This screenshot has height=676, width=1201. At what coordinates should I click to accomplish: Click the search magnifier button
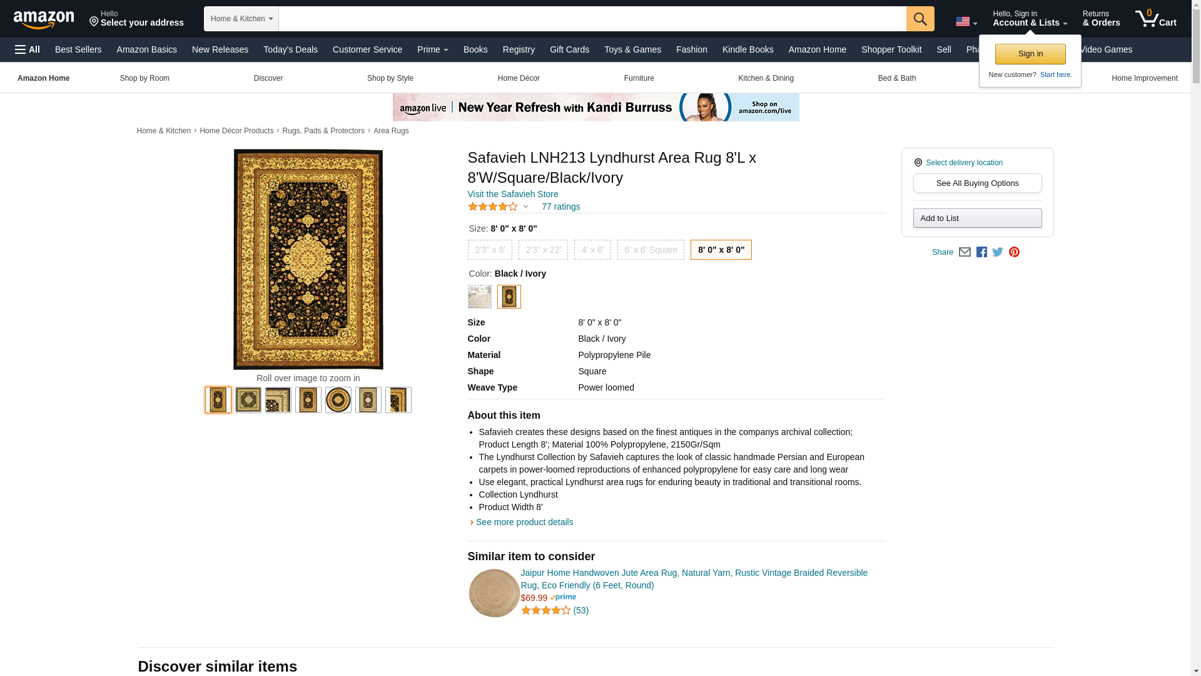[920, 19]
